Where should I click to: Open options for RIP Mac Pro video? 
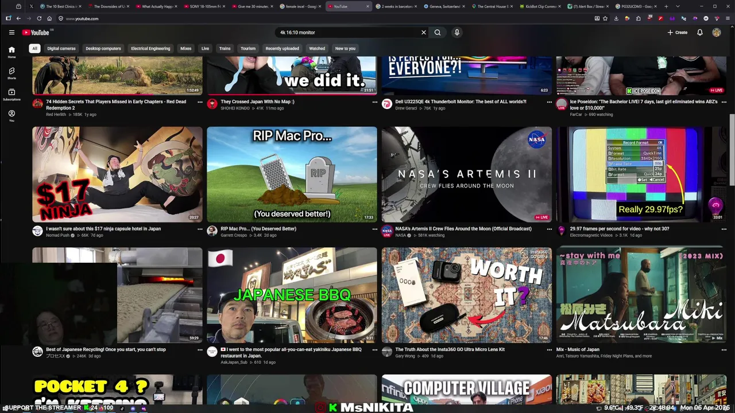coord(374,229)
